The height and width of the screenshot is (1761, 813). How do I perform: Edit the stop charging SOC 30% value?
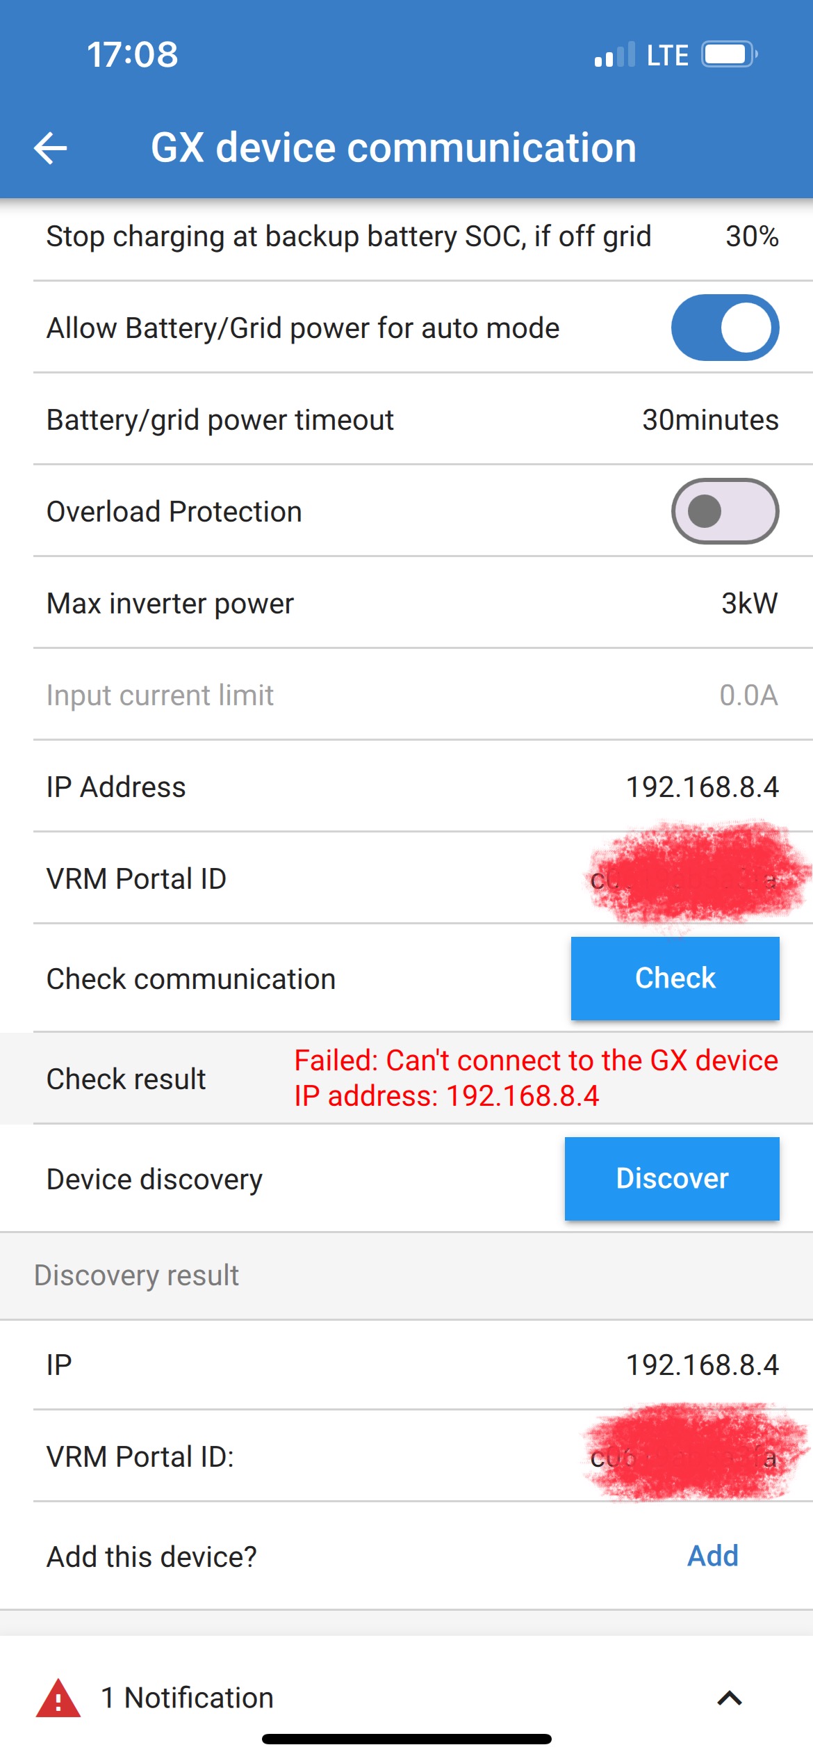point(752,236)
